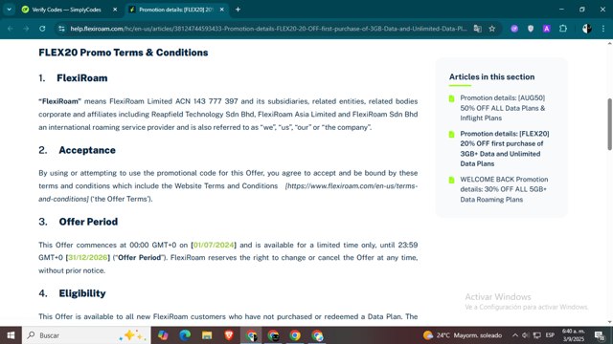Open FLEX20 20% OFF first purchase article
This screenshot has height=344, width=613.
click(x=505, y=149)
